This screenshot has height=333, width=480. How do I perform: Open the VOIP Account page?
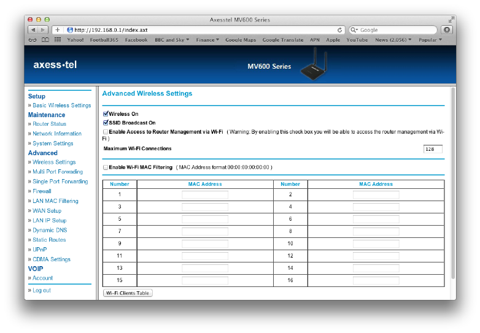click(x=42, y=278)
